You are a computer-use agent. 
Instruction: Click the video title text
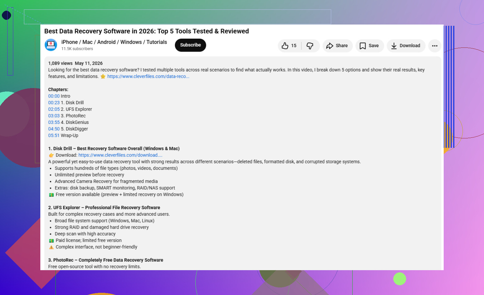pyautogui.click(x=147, y=31)
